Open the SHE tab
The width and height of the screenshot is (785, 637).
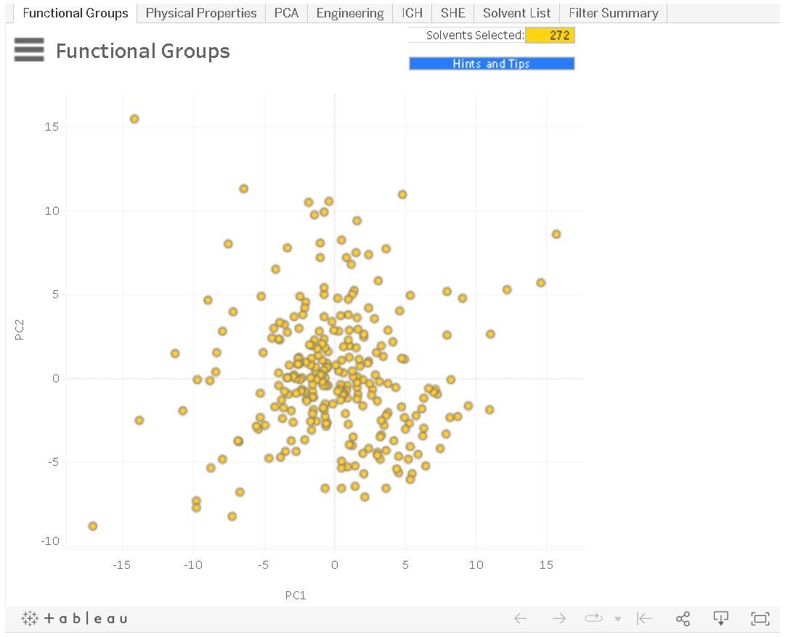coord(452,12)
